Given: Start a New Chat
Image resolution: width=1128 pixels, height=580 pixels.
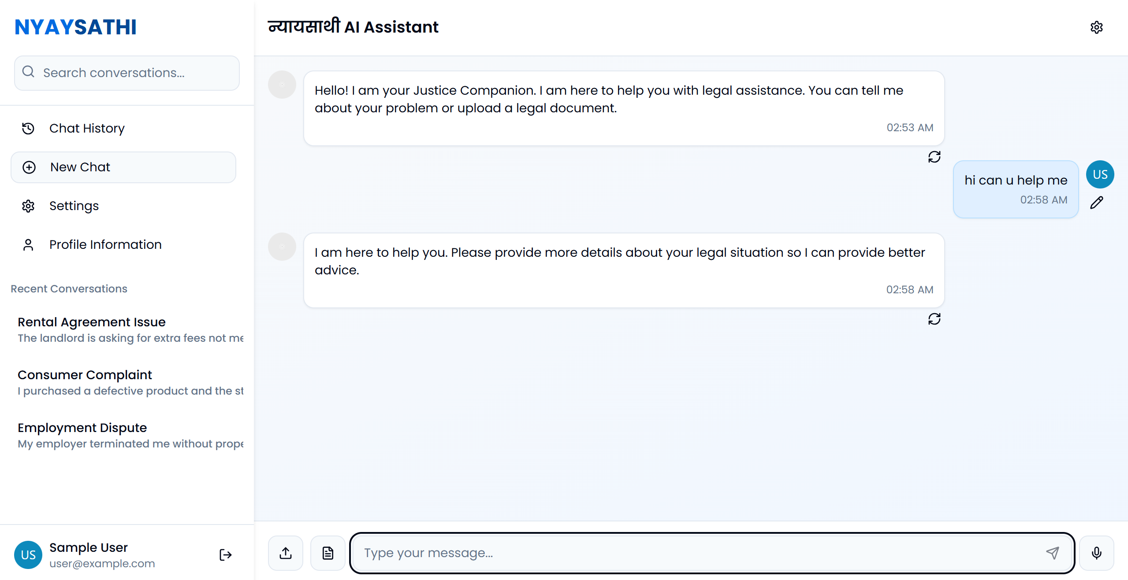Looking at the screenshot, I should pyautogui.click(x=123, y=167).
